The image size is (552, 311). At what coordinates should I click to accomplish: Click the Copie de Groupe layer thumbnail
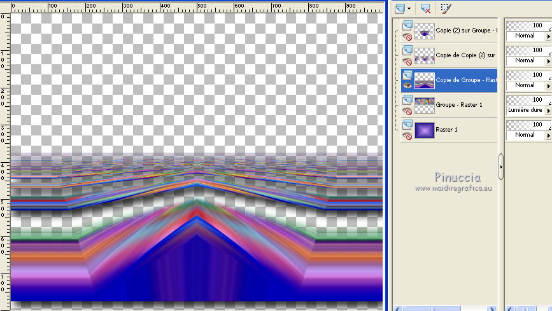point(425,81)
